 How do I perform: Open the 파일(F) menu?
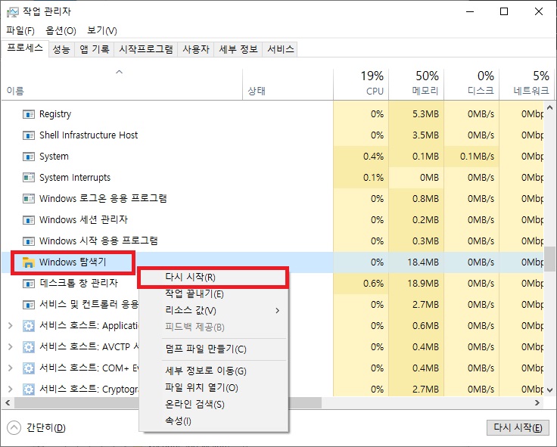(x=20, y=31)
